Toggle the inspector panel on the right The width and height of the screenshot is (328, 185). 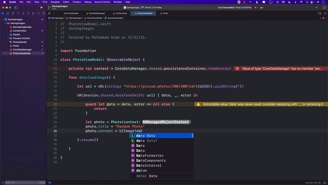[324, 8]
